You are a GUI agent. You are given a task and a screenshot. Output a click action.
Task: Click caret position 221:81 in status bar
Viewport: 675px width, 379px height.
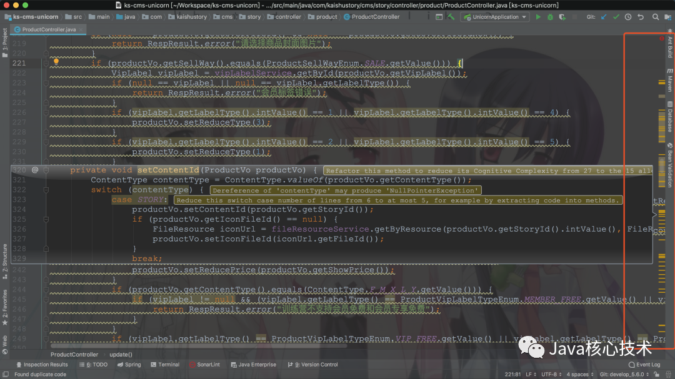pyautogui.click(x=512, y=374)
